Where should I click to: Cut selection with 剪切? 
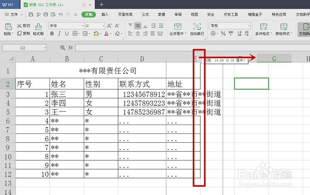point(24,26)
